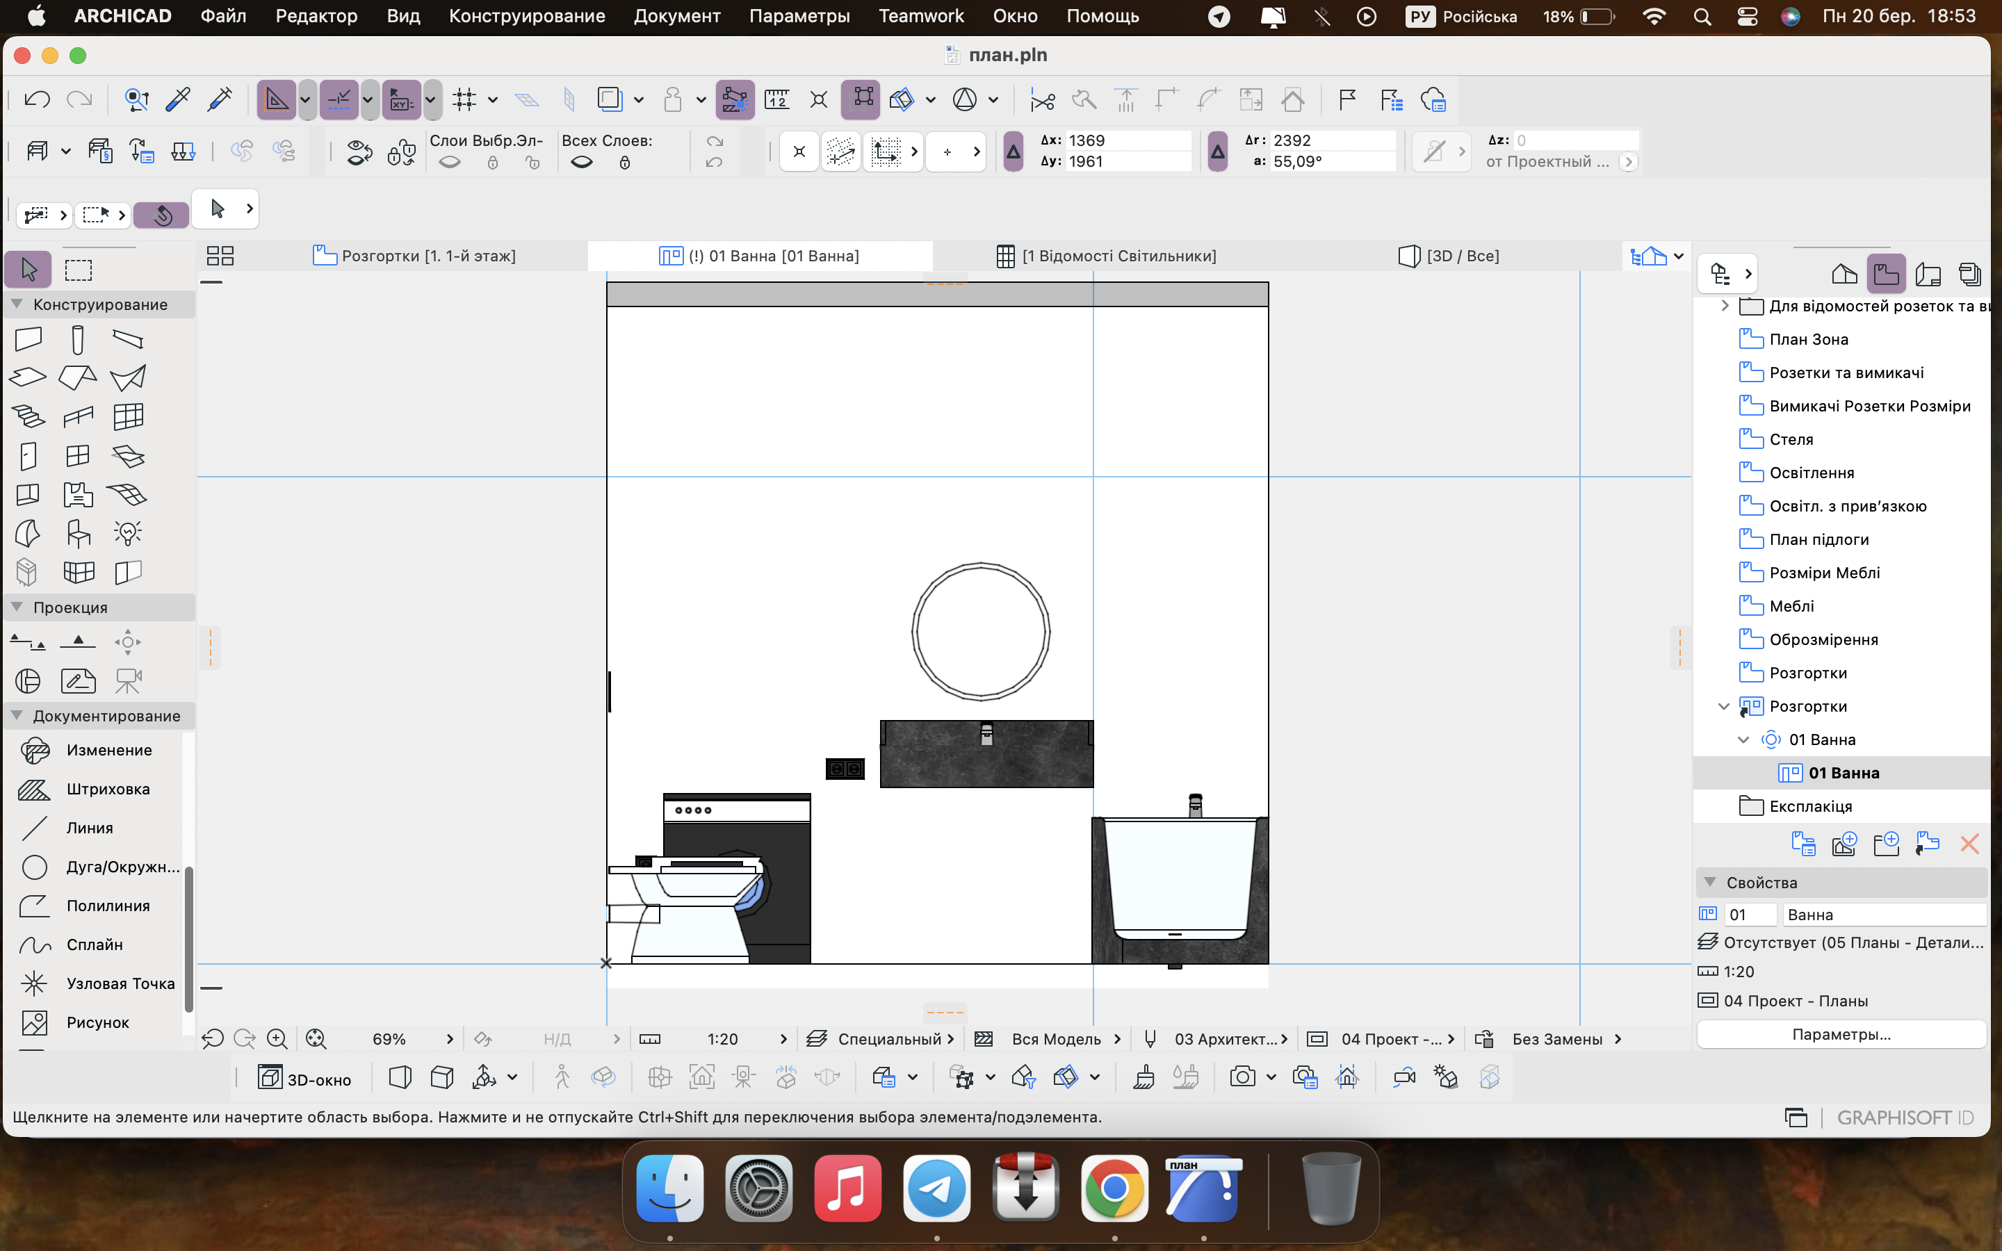
Task: Toggle the Quick Selection magnet button
Action: 161,215
